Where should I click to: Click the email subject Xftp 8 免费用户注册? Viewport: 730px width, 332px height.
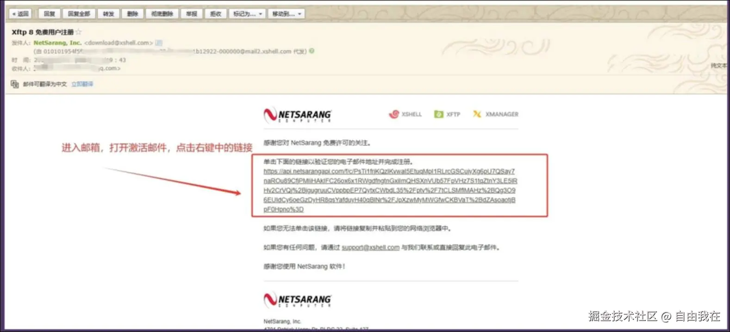pos(43,32)
